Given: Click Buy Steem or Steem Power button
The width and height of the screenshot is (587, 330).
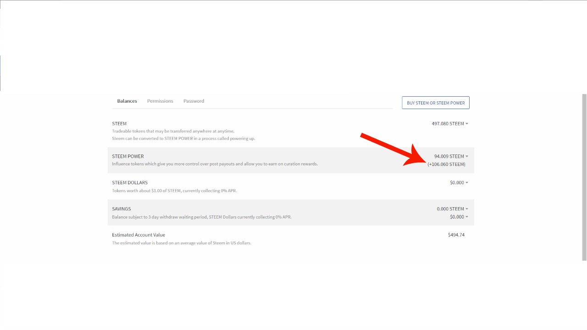Looking at the screenshot, I should click(x=436, y=103).
